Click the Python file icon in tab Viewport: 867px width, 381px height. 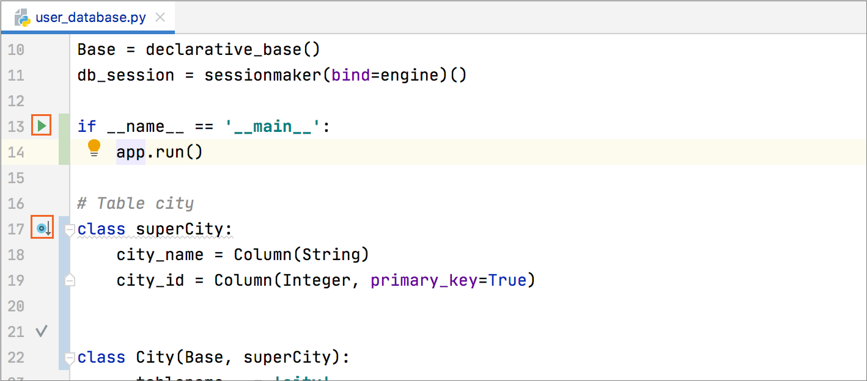tap(23, 17)
